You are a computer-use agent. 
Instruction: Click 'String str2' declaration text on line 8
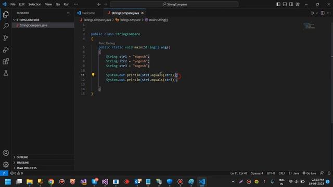[x=117, y=61]
